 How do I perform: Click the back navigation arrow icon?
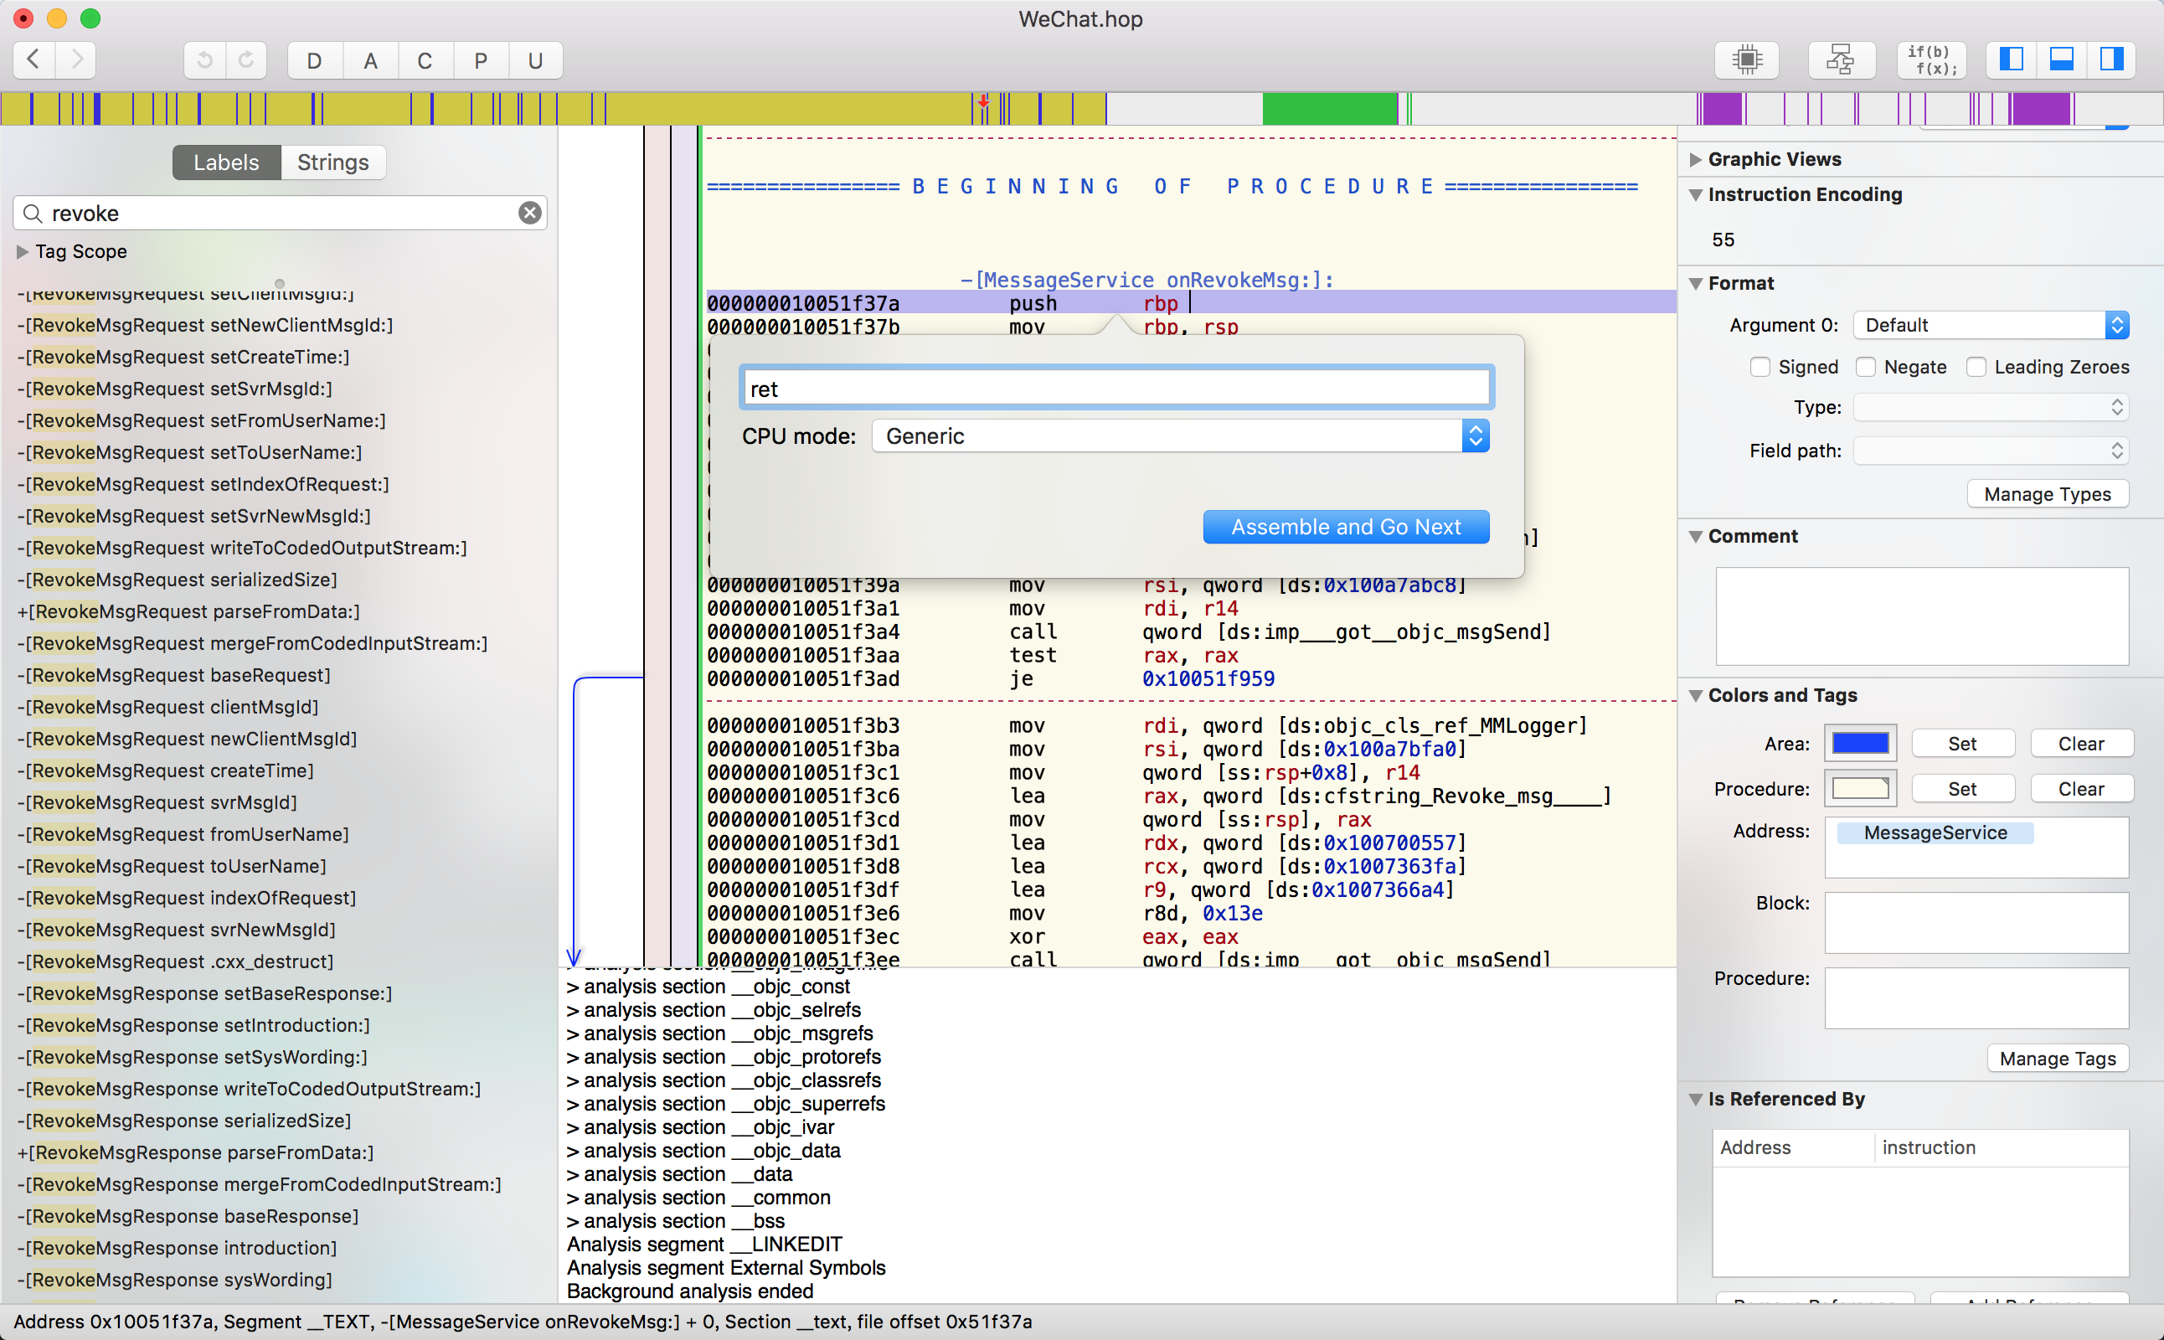click(x=35, y=59)
